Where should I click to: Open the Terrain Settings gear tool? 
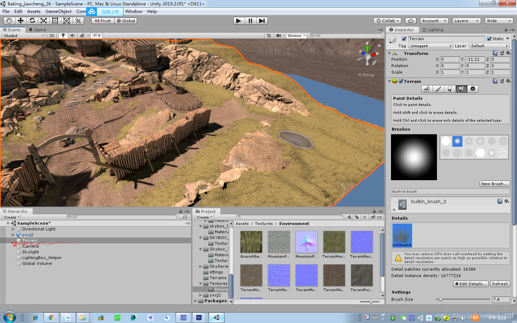click(472, 89)
